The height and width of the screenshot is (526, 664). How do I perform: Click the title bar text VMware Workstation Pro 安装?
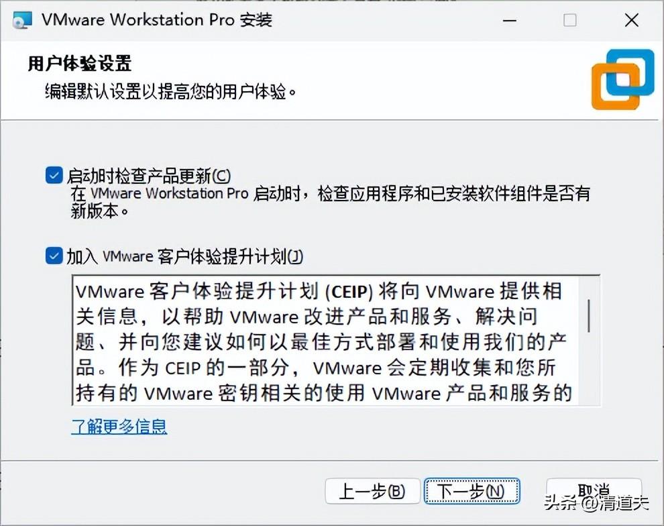tap(157, 20)
